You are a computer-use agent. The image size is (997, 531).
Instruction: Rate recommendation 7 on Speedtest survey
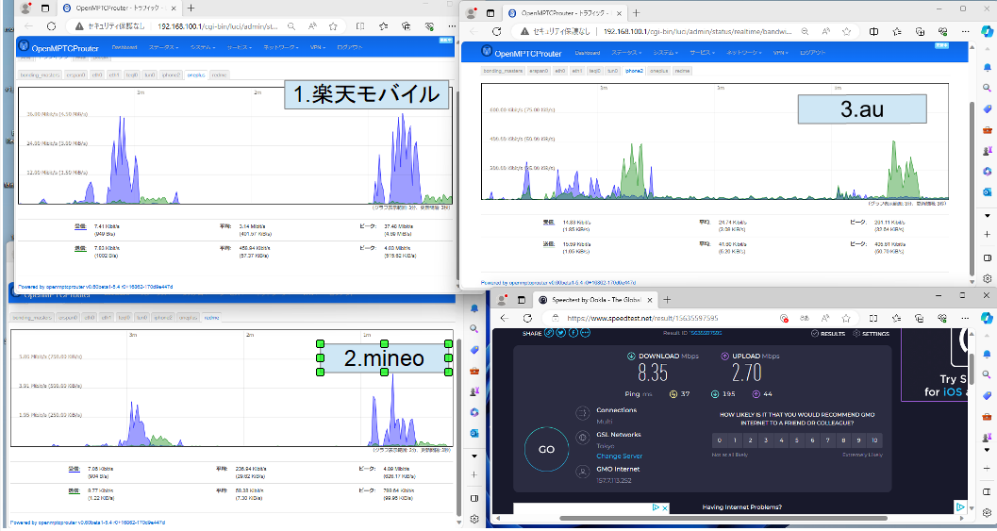[828, 440]
